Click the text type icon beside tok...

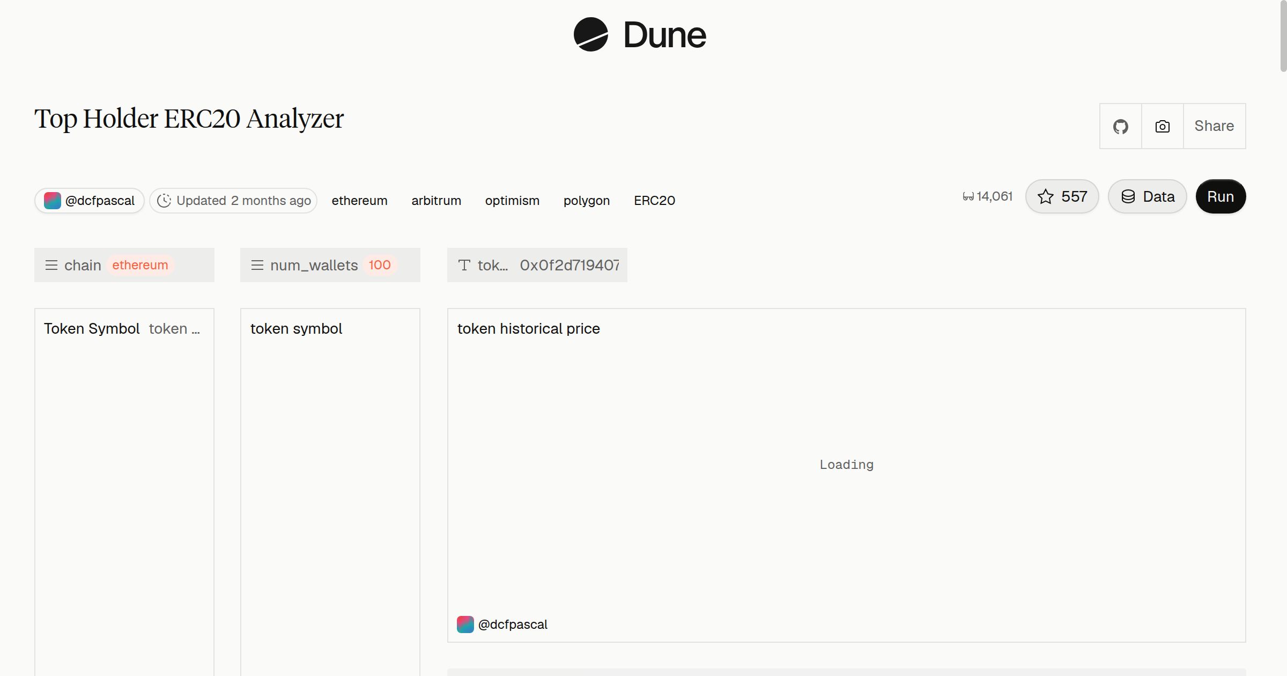[x=464, y=265]
